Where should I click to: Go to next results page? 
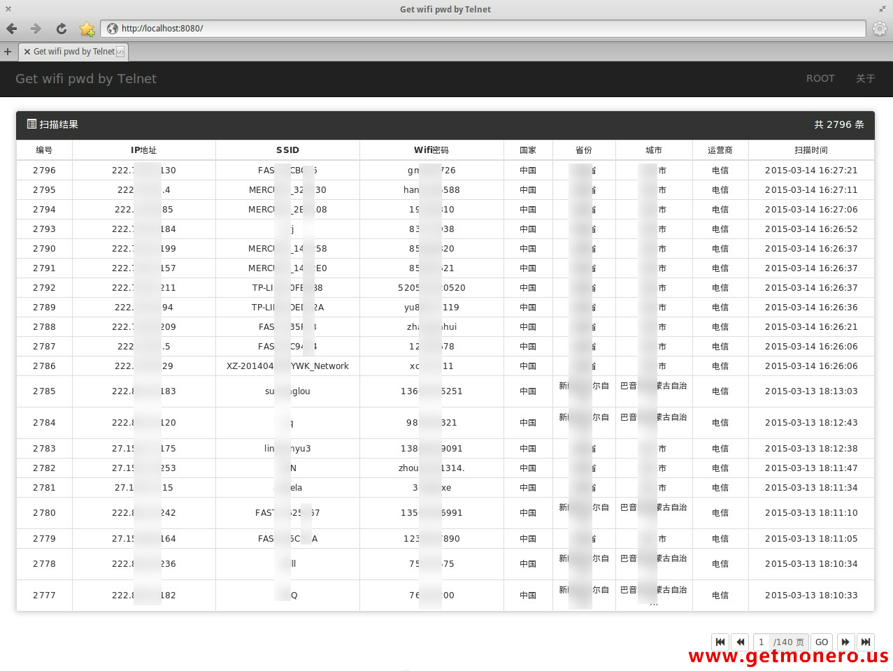coord(845,642)
